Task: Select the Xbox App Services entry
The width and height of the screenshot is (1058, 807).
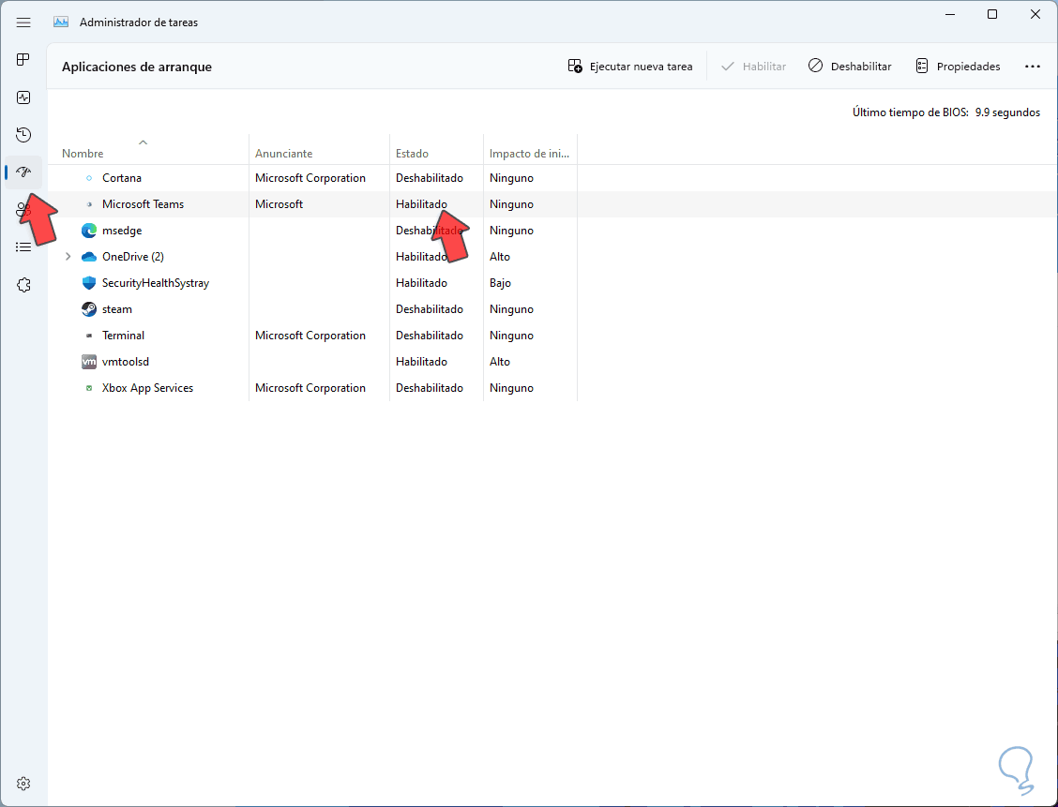Action: (148, 388)
